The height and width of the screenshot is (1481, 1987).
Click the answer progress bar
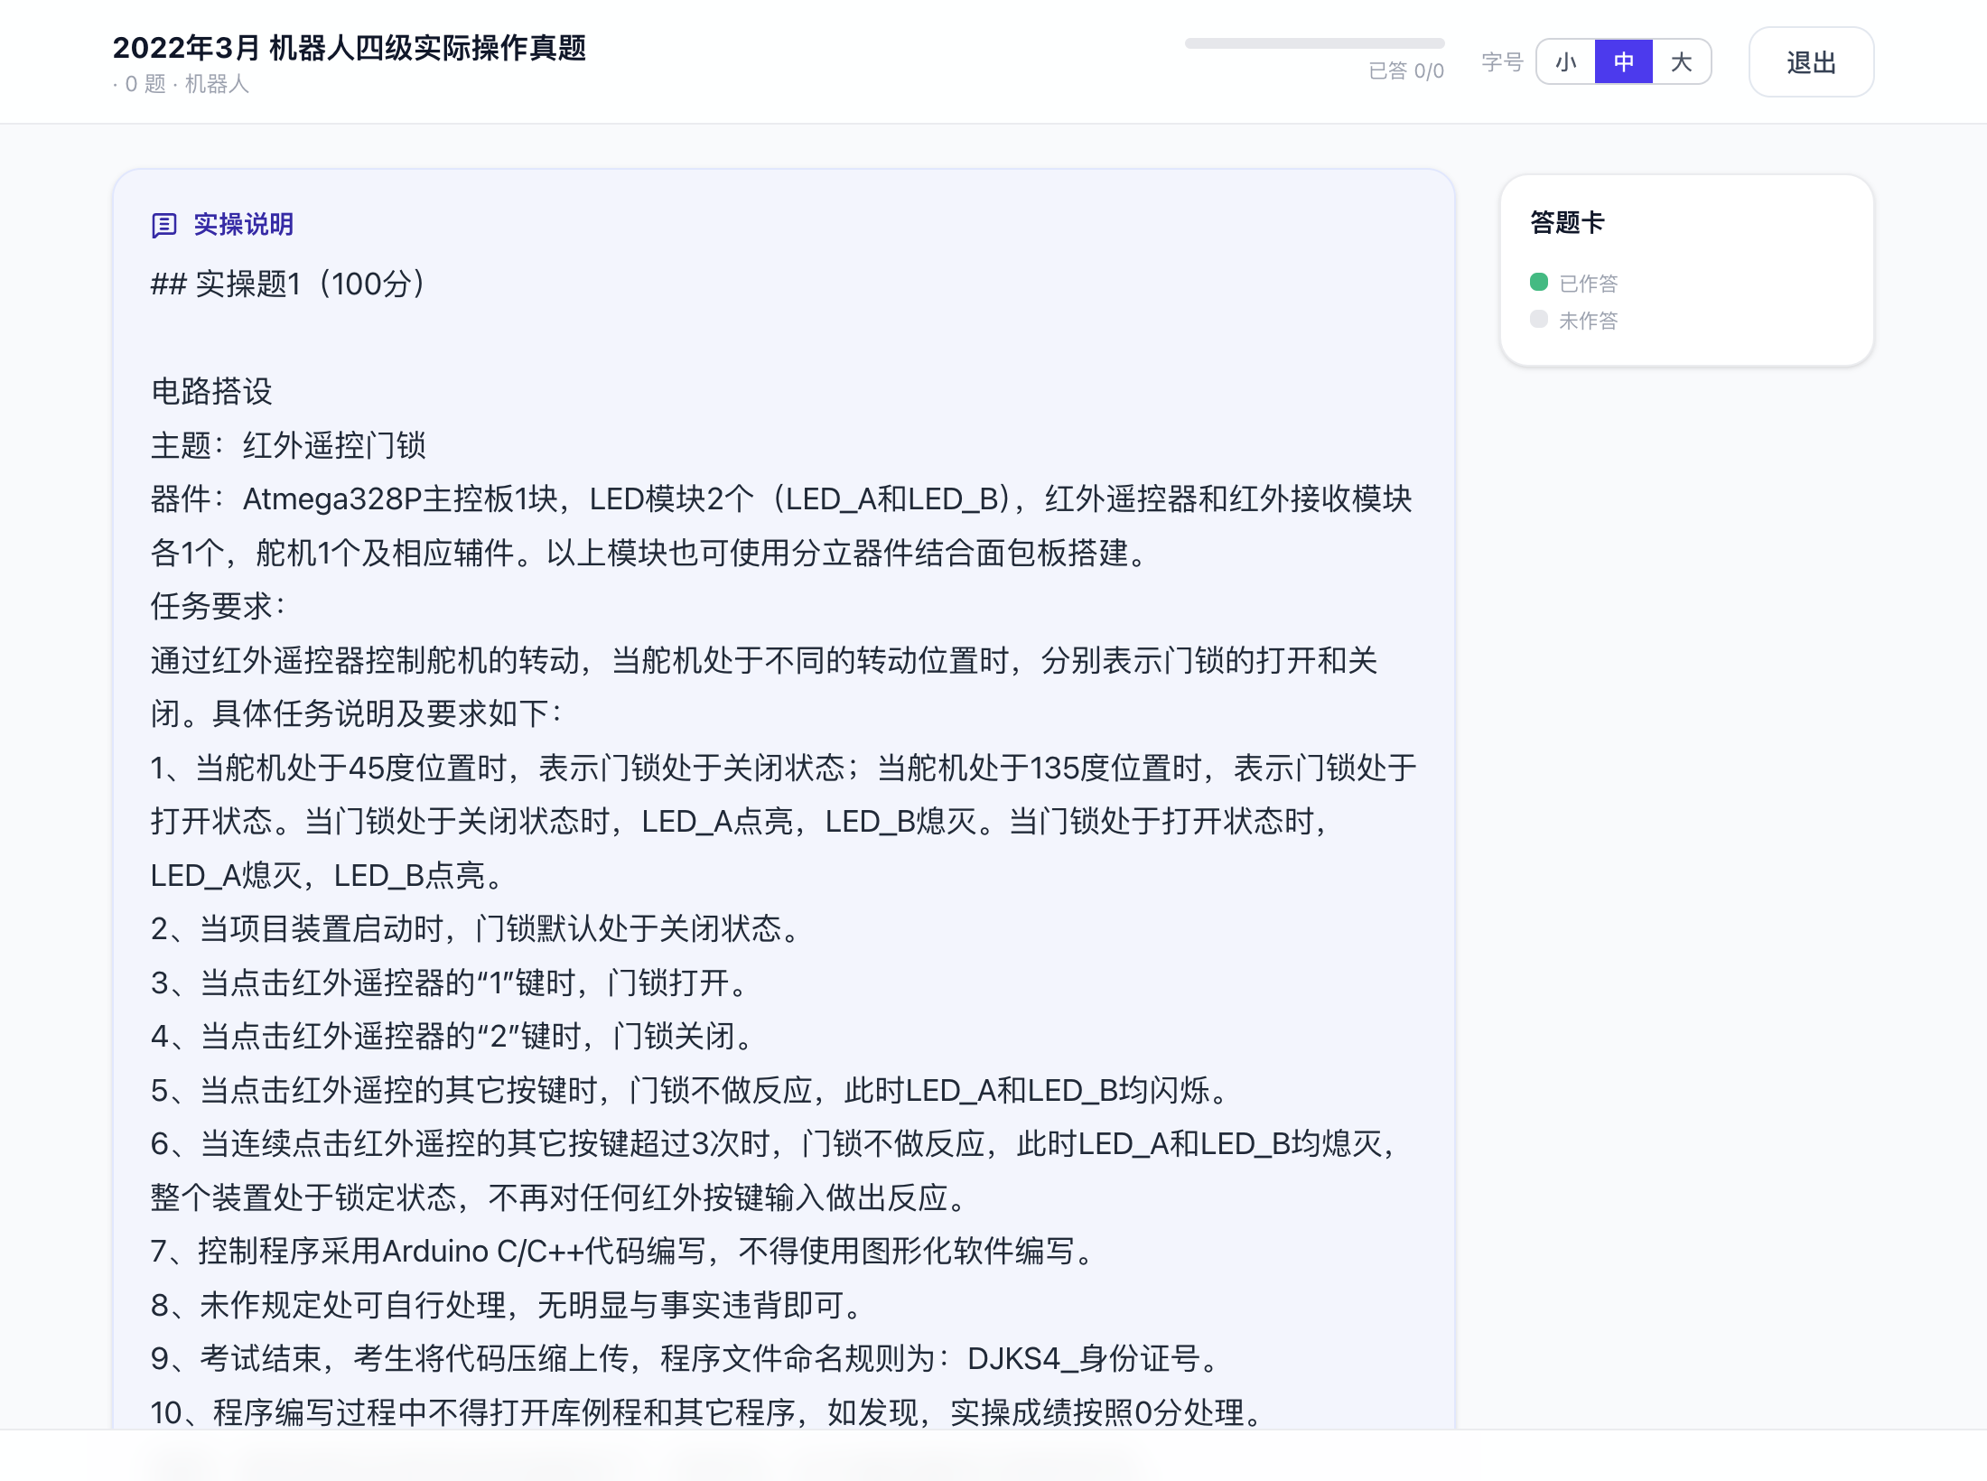(1314, 43)
